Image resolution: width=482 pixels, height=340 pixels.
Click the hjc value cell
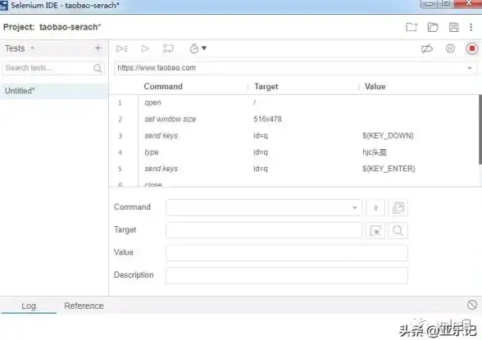pos(375,152)
